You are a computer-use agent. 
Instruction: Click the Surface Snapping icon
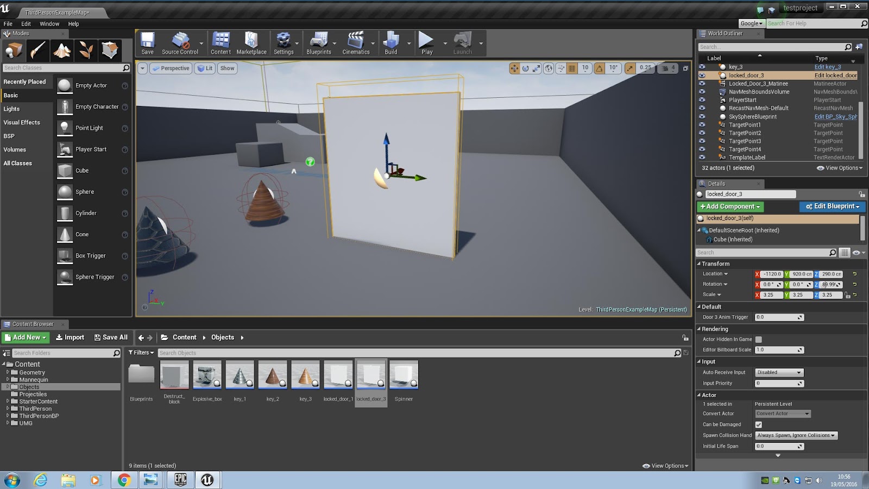coord(561,68)
